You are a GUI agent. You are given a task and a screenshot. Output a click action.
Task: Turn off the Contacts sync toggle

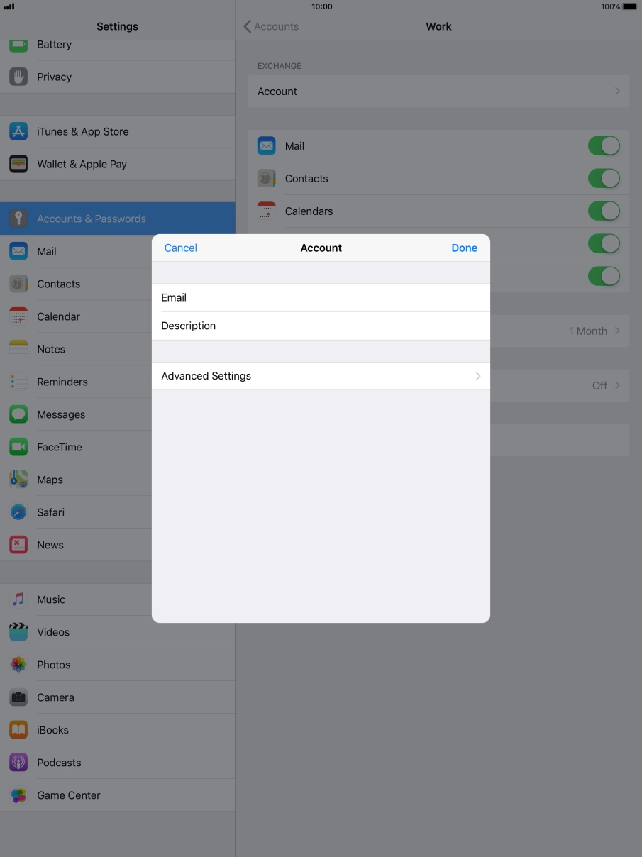coord(604,178)
